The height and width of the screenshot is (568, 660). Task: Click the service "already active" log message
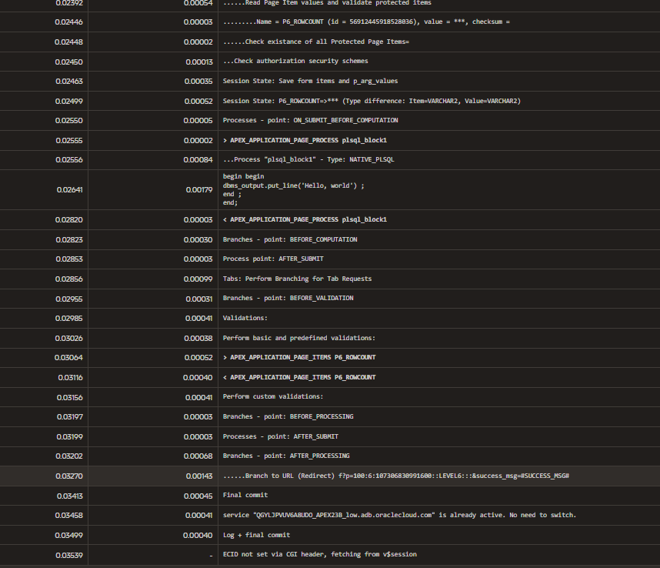click(399, 515)
